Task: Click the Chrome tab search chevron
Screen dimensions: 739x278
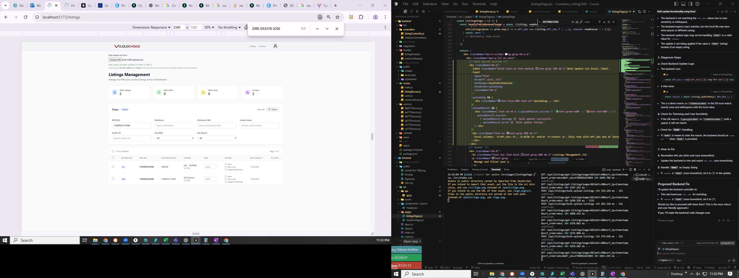Action: tap(5, 5)
